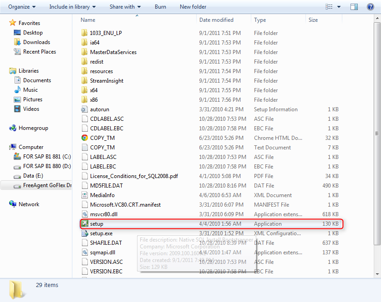The image size is (381, 302).
Task: Select License_Conditions_for_SQL2008.pdf file
Action: [x=134, y=176]
